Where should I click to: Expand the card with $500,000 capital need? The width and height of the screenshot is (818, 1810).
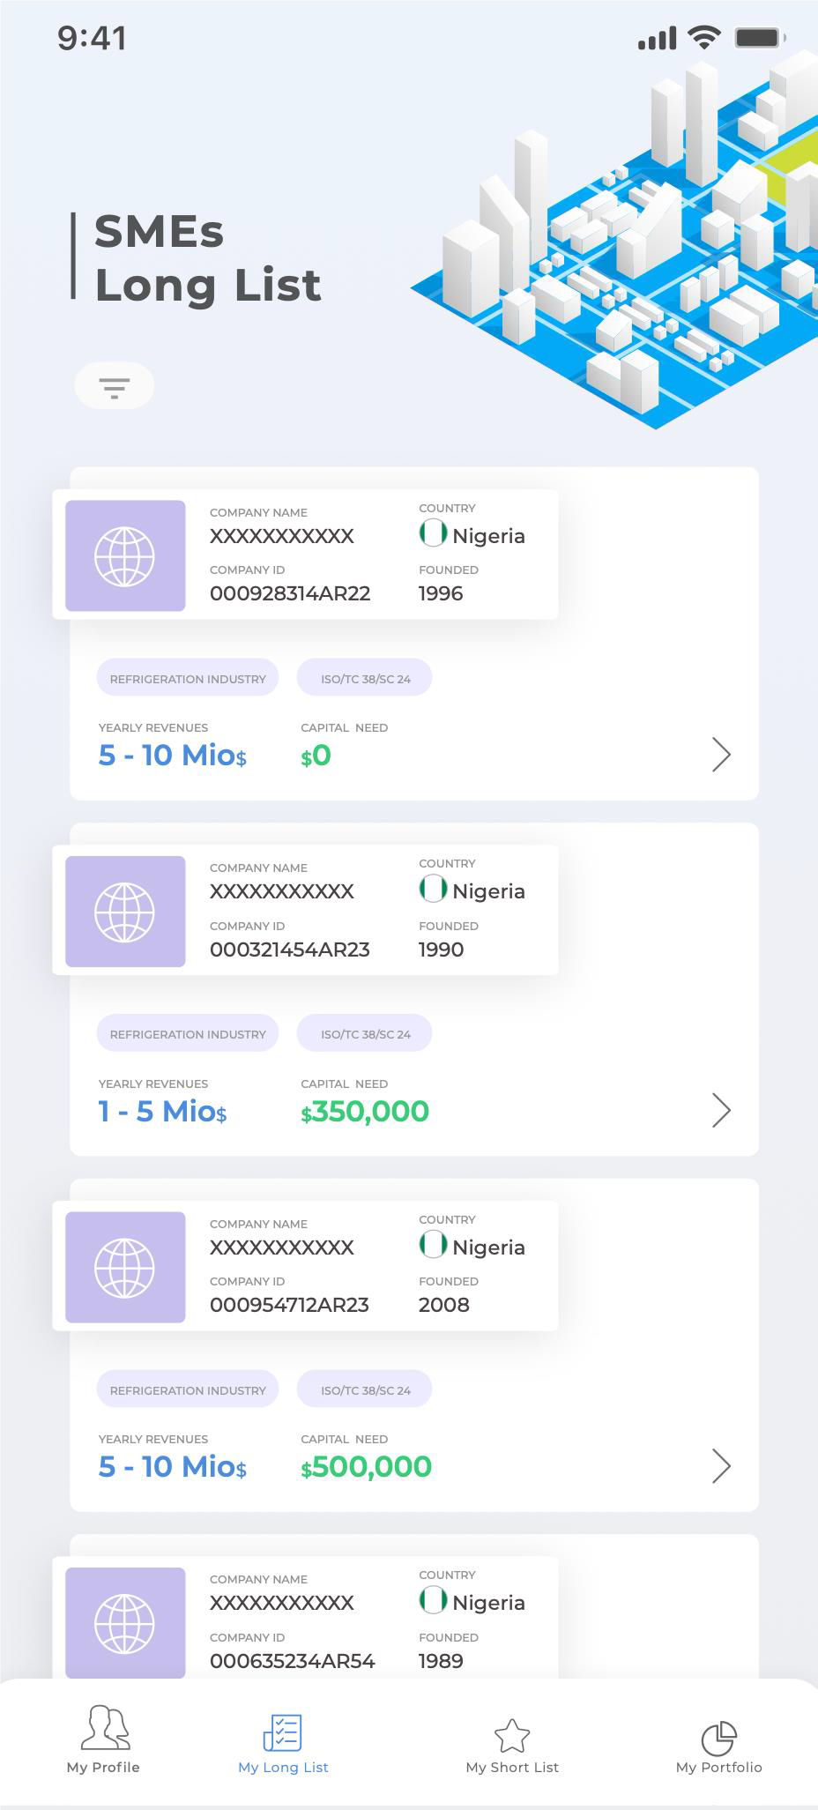point(721,1466)
